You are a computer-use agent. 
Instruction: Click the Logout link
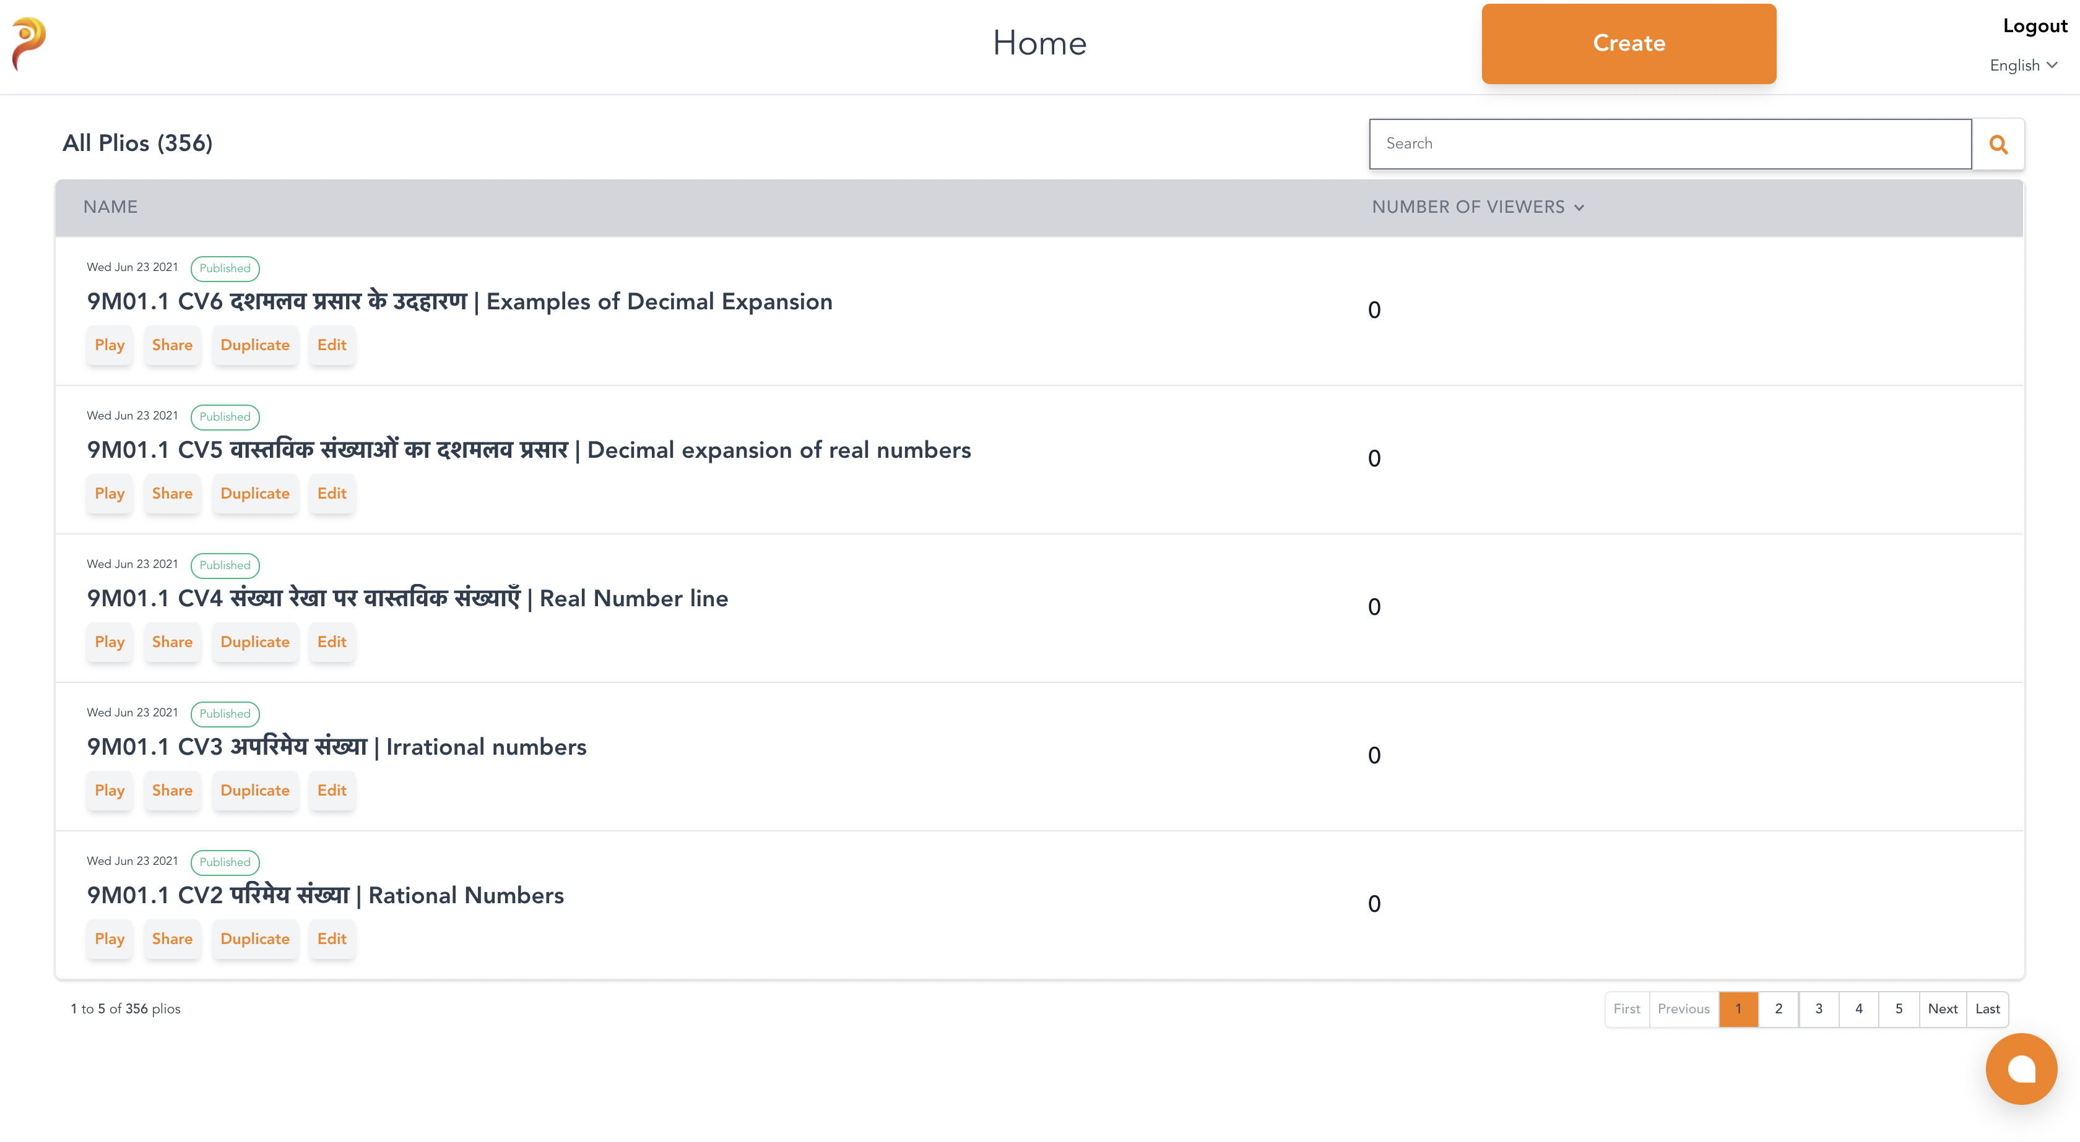[2034, 26]
